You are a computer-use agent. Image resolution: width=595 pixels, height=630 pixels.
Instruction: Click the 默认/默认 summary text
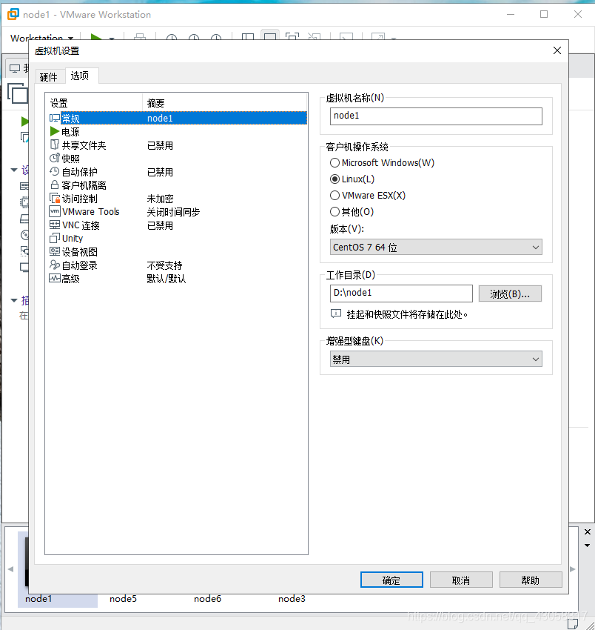click(x=166, y=279)
